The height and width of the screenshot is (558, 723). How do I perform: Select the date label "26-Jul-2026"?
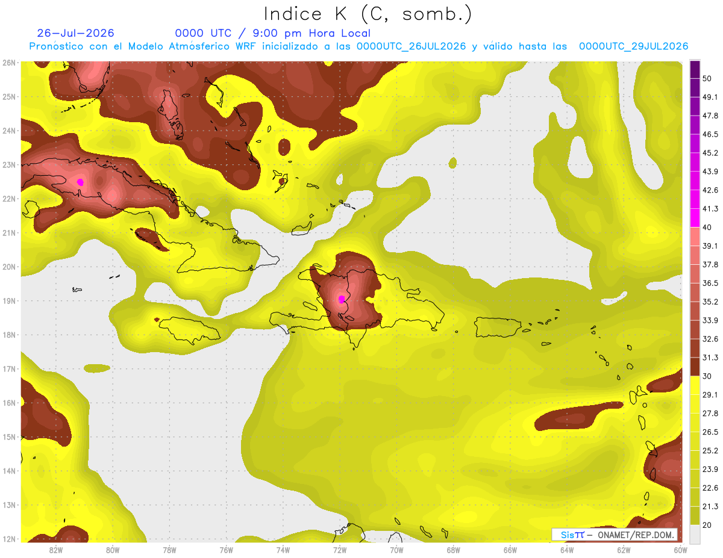75,33
